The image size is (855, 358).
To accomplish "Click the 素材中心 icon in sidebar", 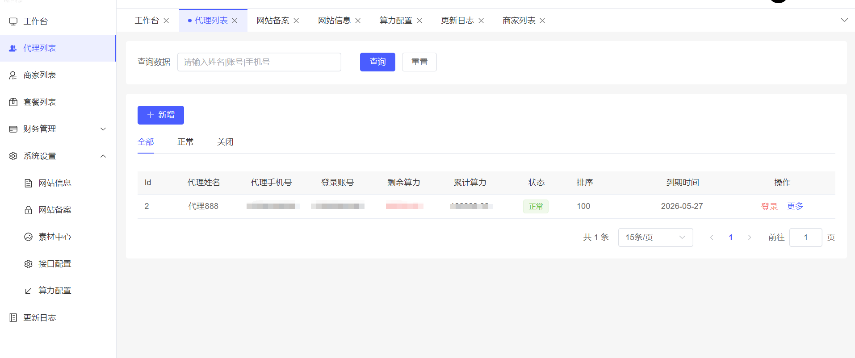I will coord(29,237).
